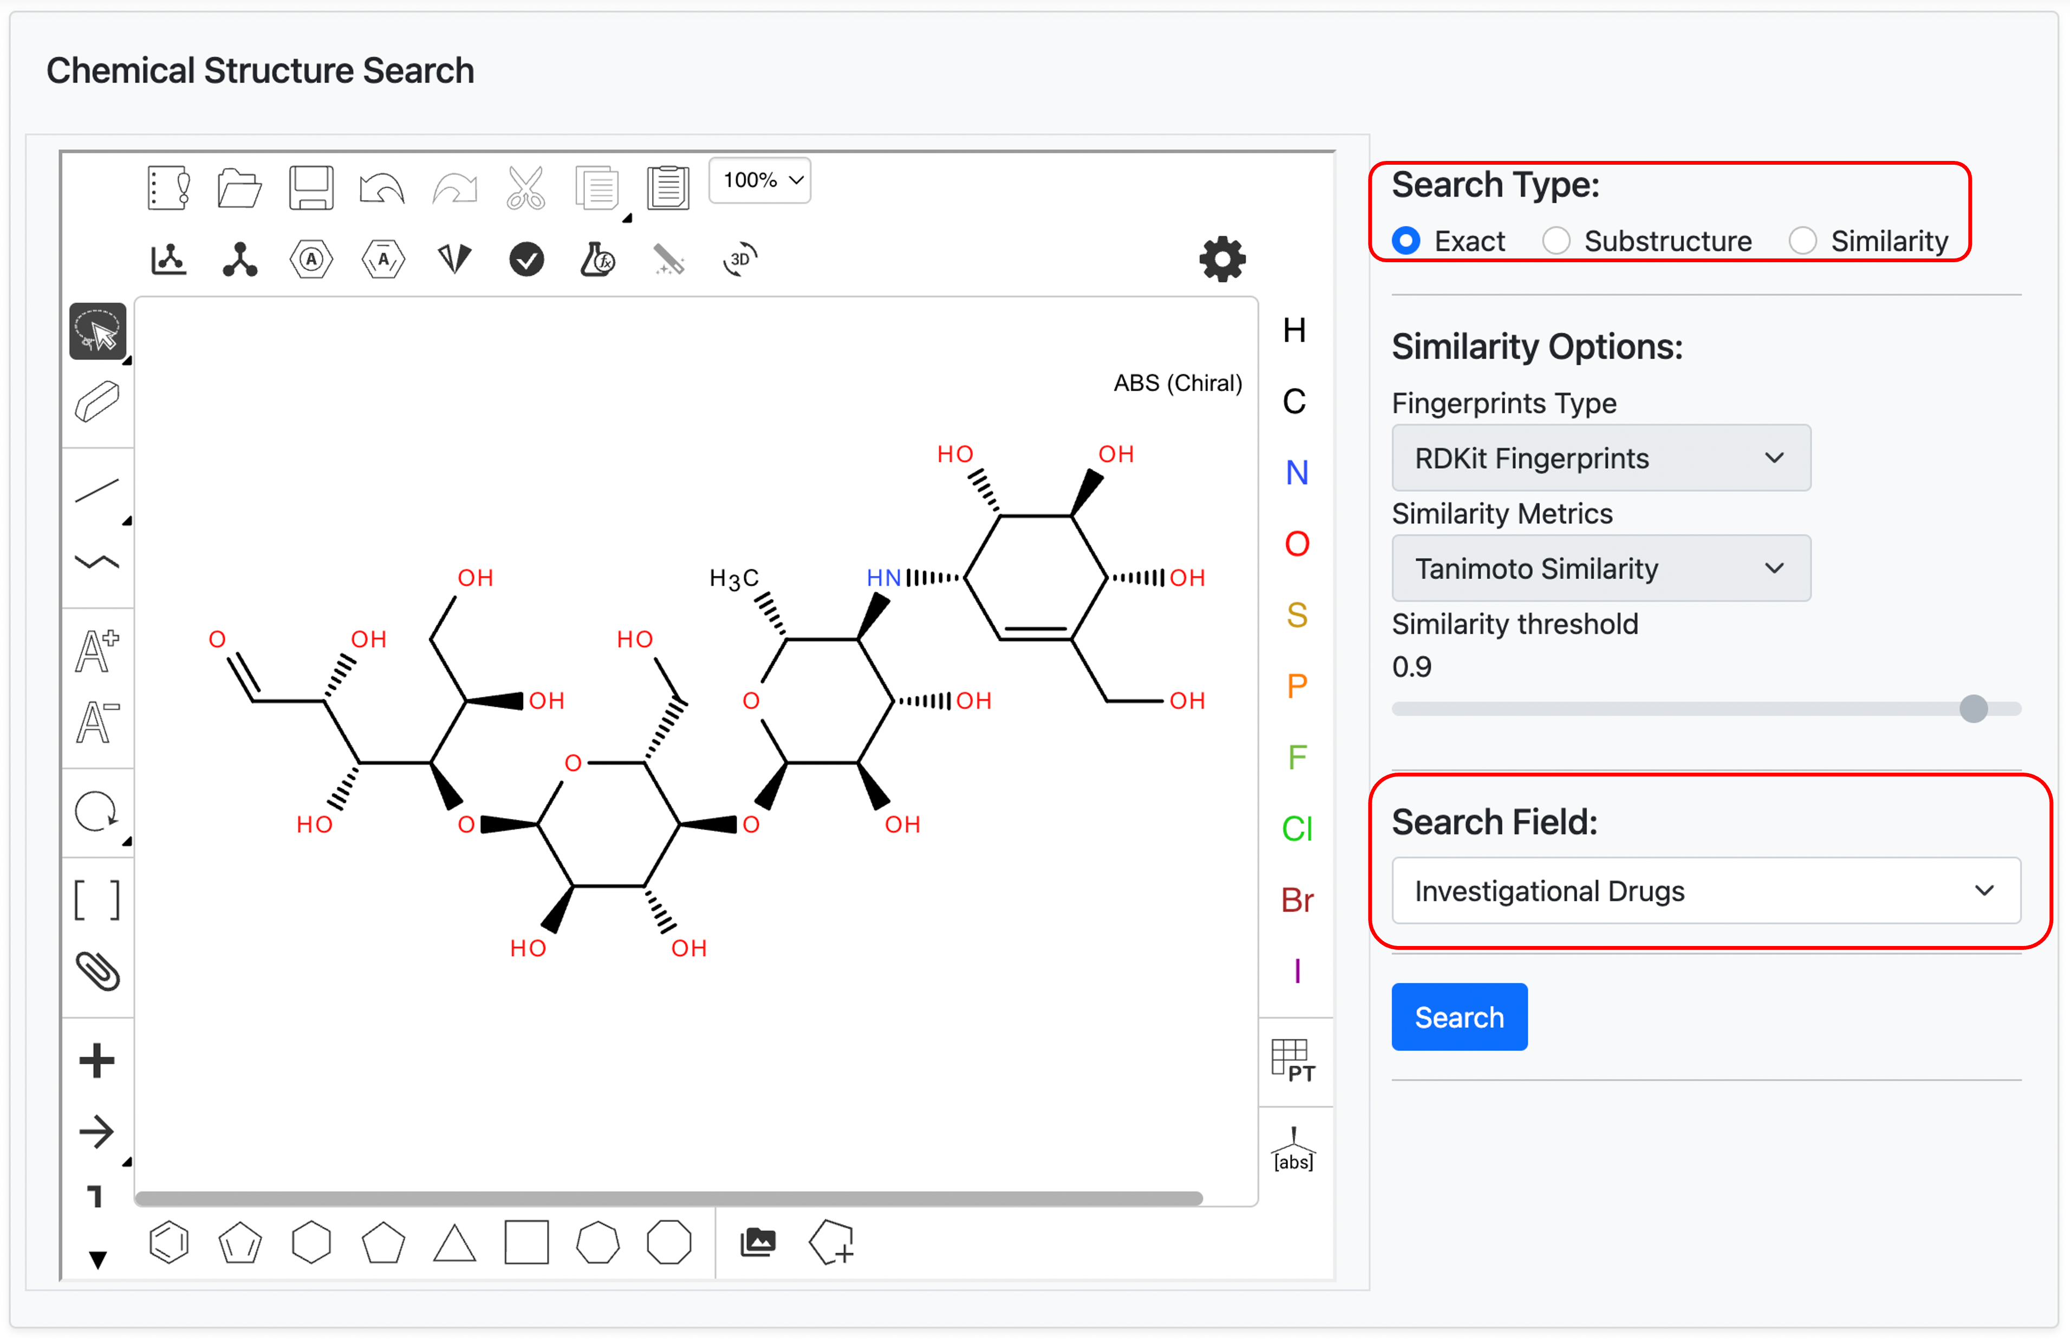
Task: Select Similarity search type
Action: pos(1802,241)
